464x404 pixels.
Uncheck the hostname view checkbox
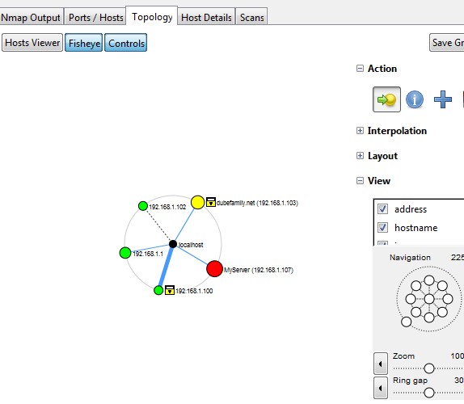click(x=382, y=227)
